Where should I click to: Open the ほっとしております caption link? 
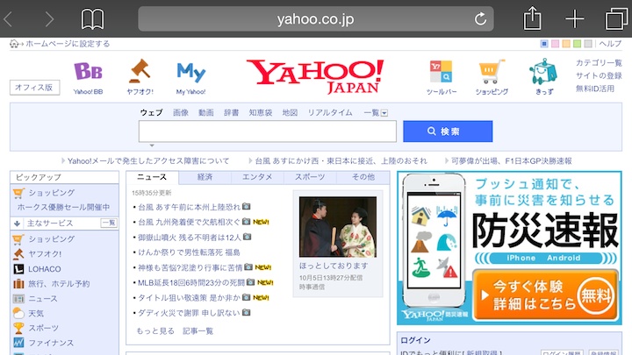334,266
